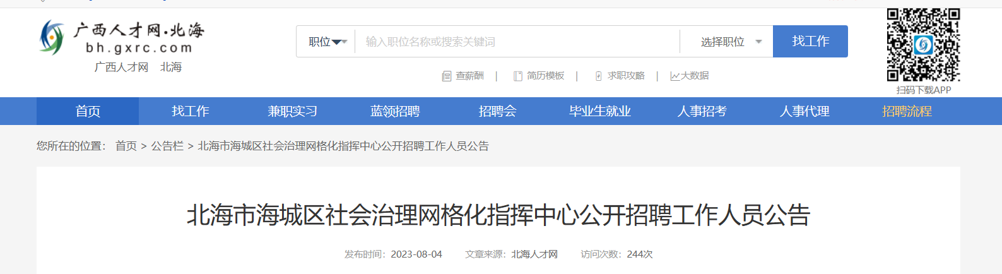Click the APP download QR code
This screenshot has width=1002, height=274.
923,45
